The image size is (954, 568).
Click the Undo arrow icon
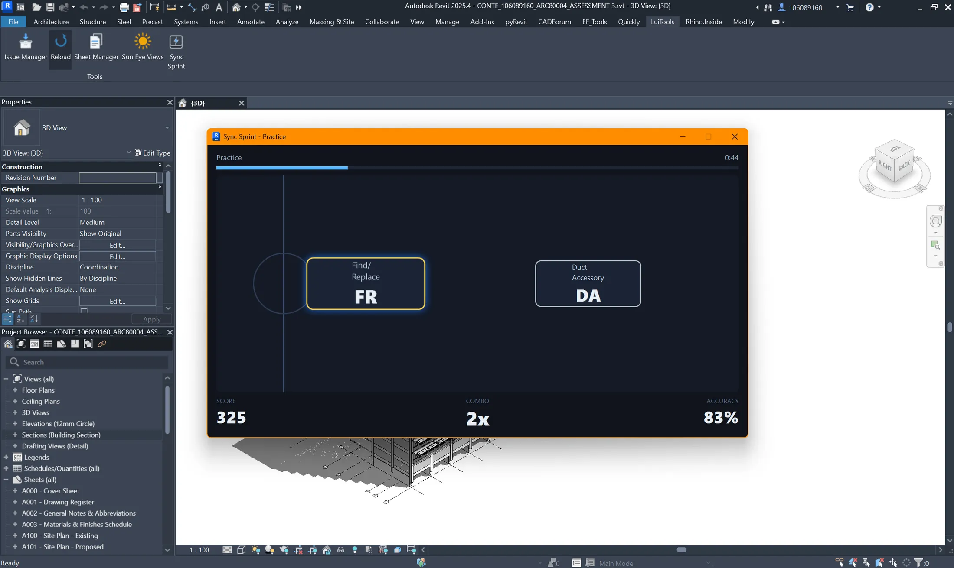coord(84,7)
